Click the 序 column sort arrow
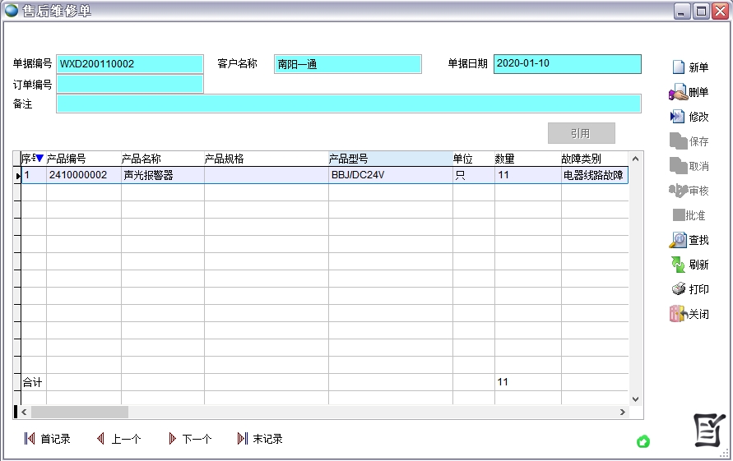 click(x=39, y=159)
